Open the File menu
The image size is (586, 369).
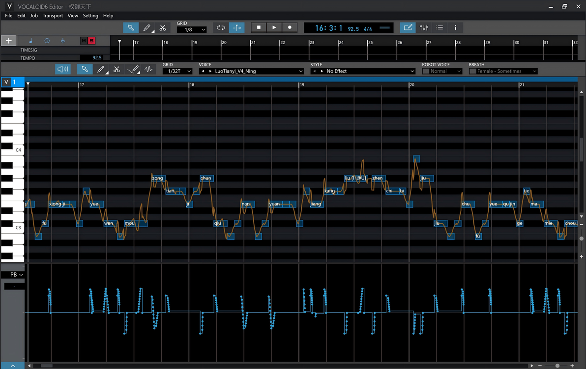(x=8, y=16)
